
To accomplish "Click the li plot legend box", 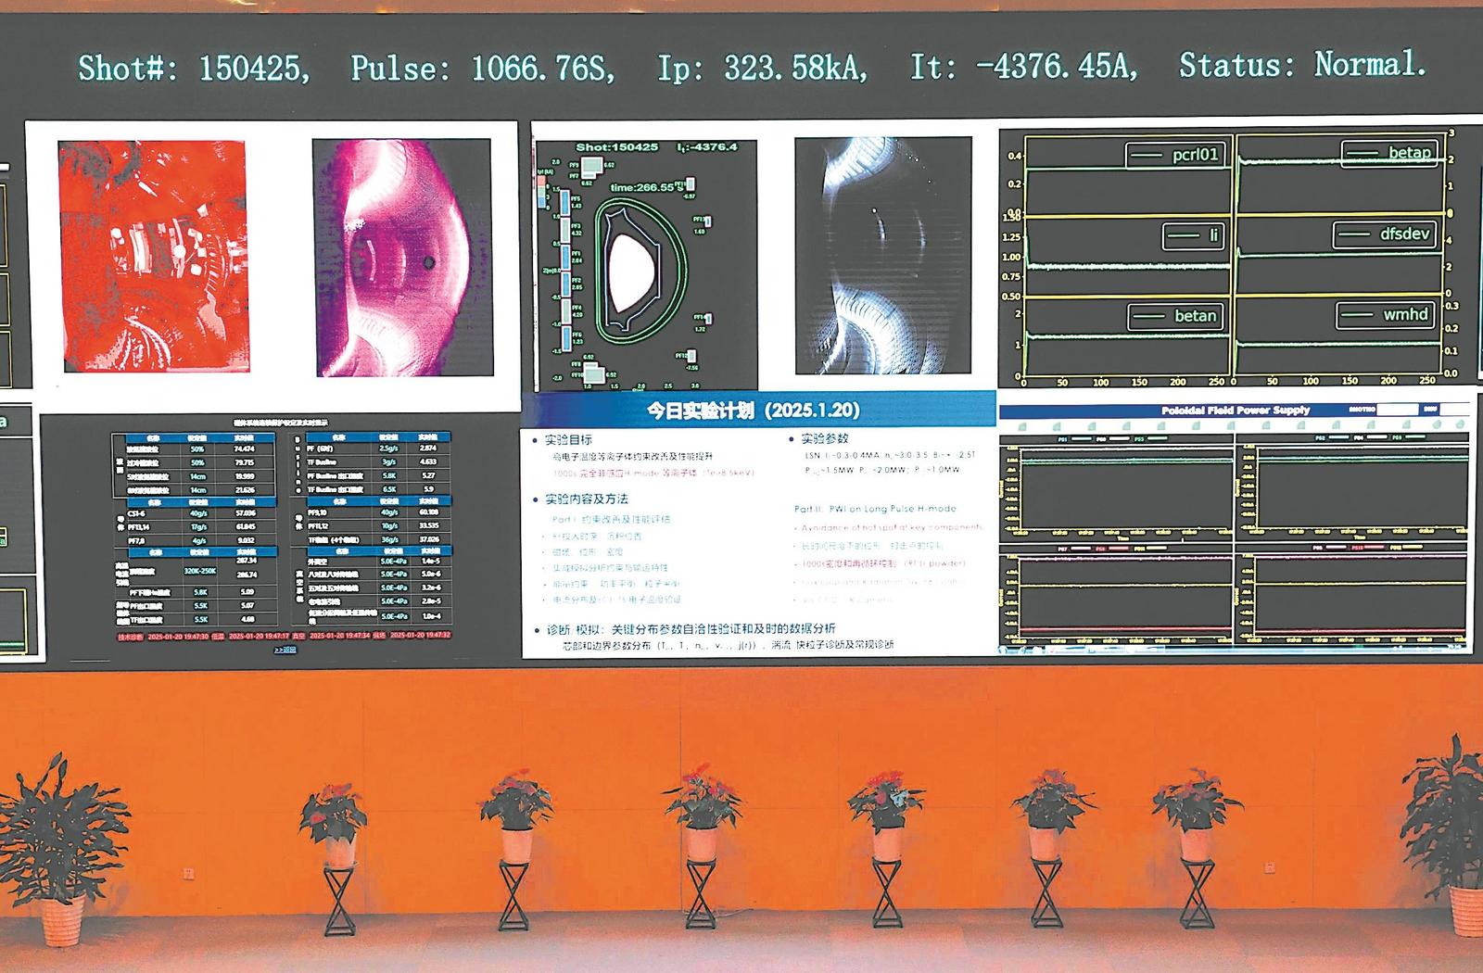I will click(x=1194, y=235).
